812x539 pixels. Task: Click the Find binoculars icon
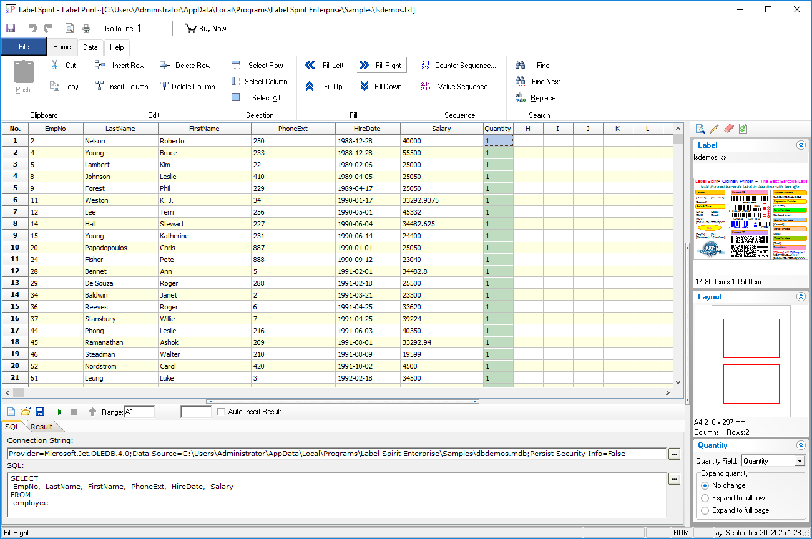521,66
